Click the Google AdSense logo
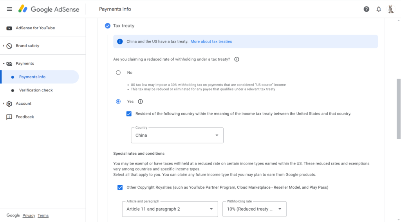The image size is (401, 222). tap(49, 9)
